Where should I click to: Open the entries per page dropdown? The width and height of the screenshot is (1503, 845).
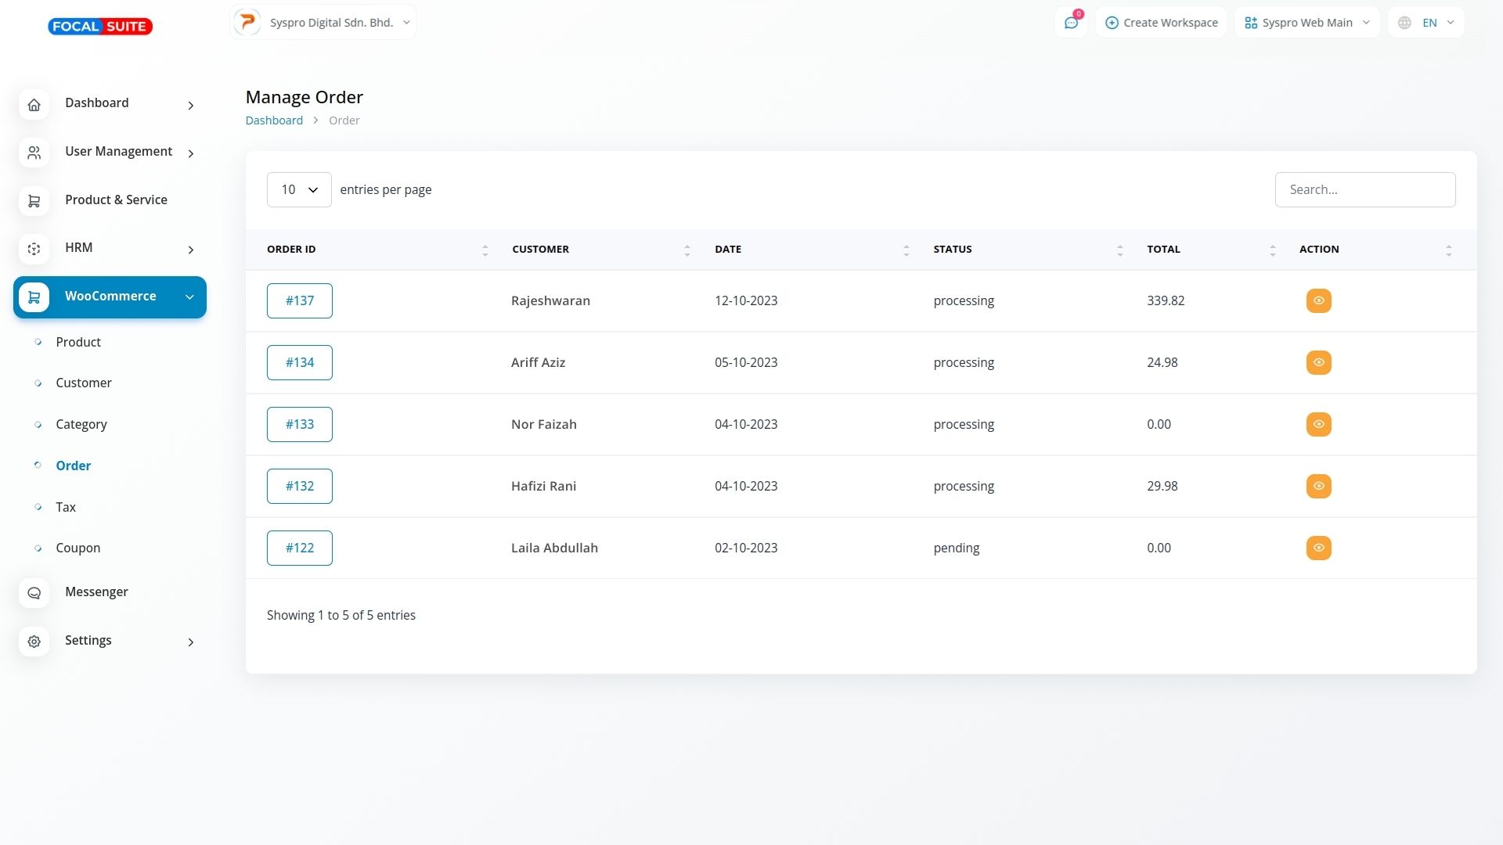tap(299, 189)
